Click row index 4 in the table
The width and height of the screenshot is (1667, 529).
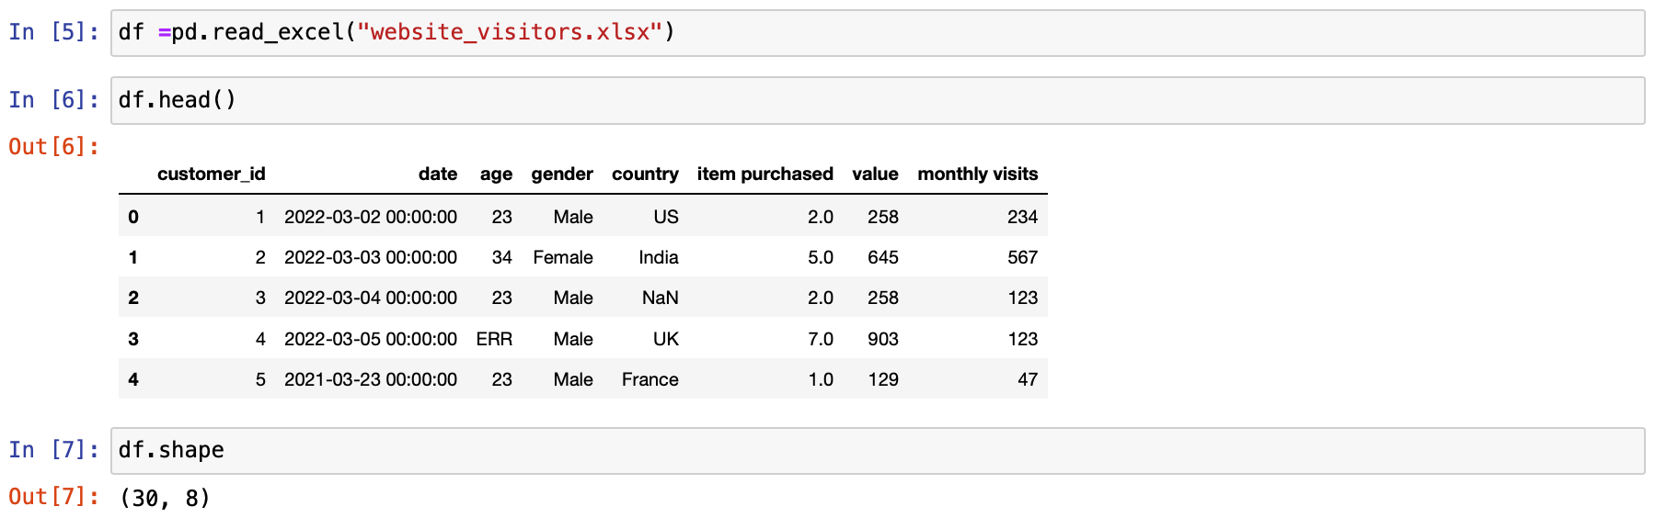pos(133,379)
